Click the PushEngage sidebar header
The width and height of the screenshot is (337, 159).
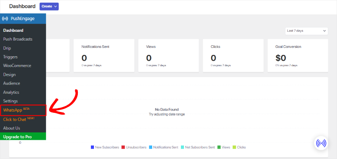pos(23,19)
